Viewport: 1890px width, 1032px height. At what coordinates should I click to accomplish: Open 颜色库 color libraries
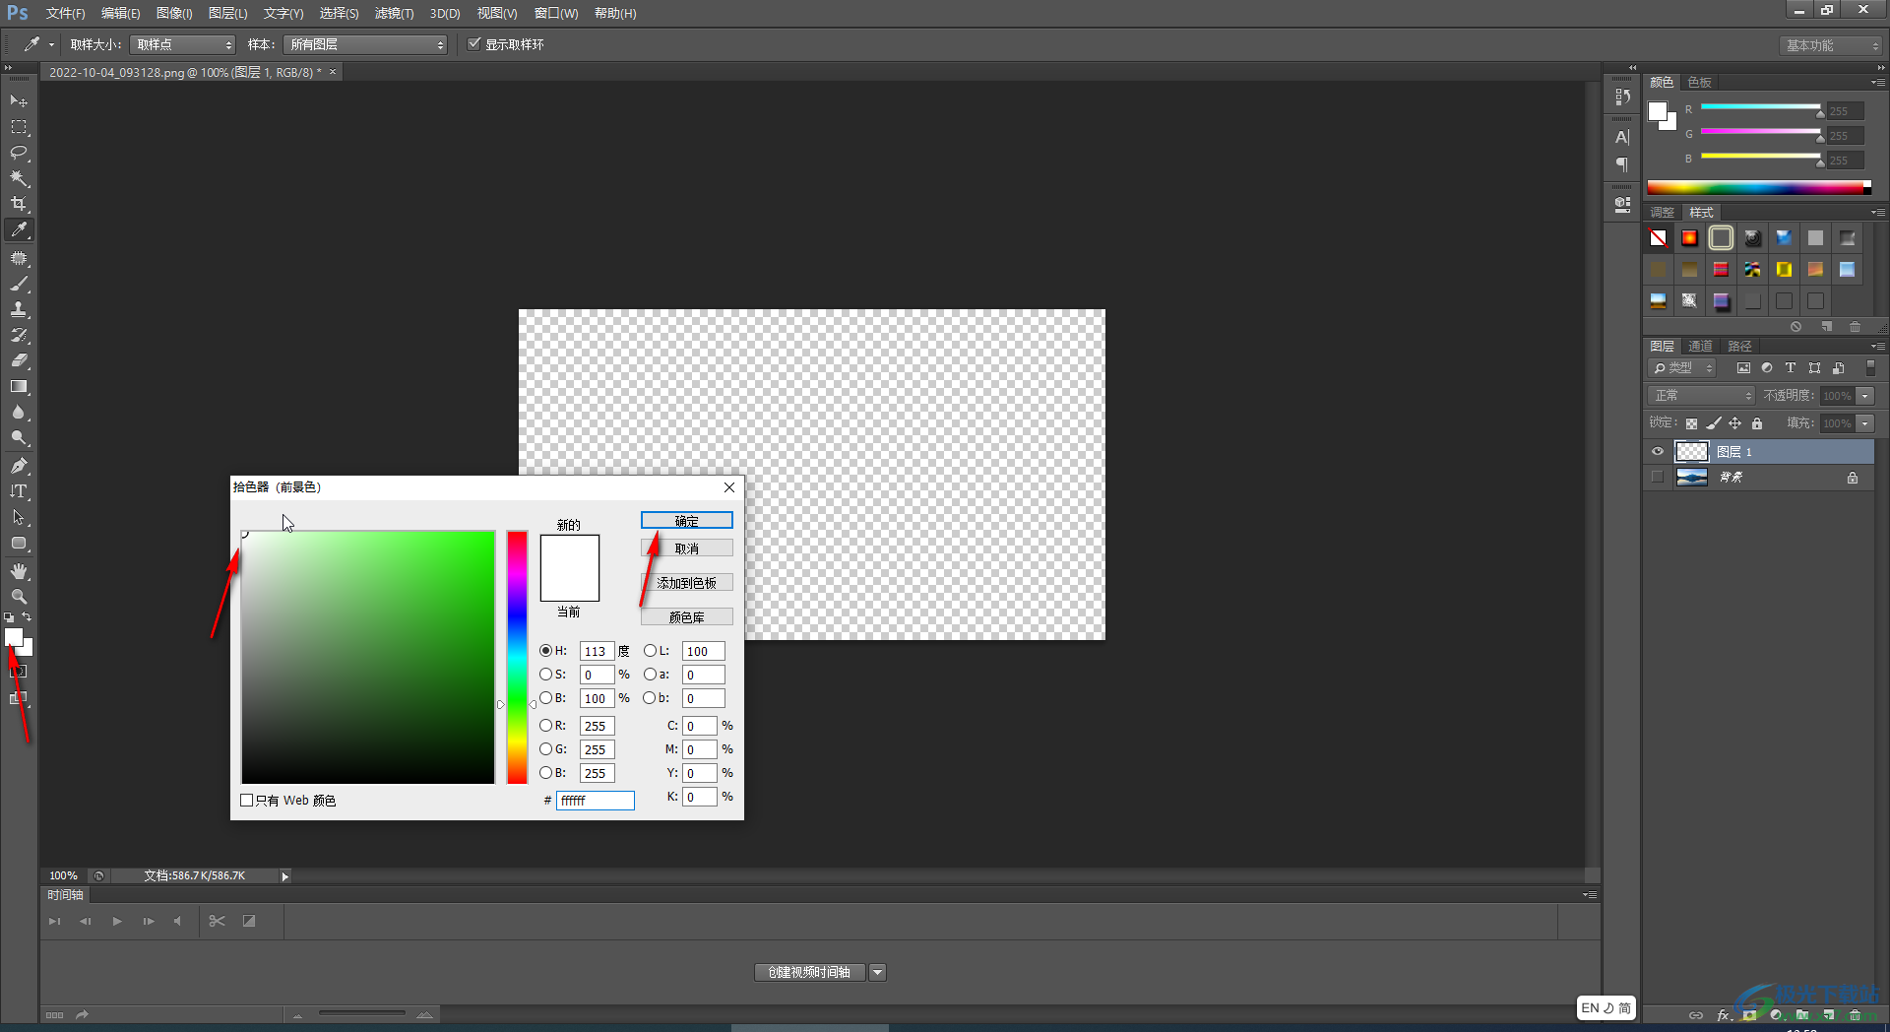[686, 617]
